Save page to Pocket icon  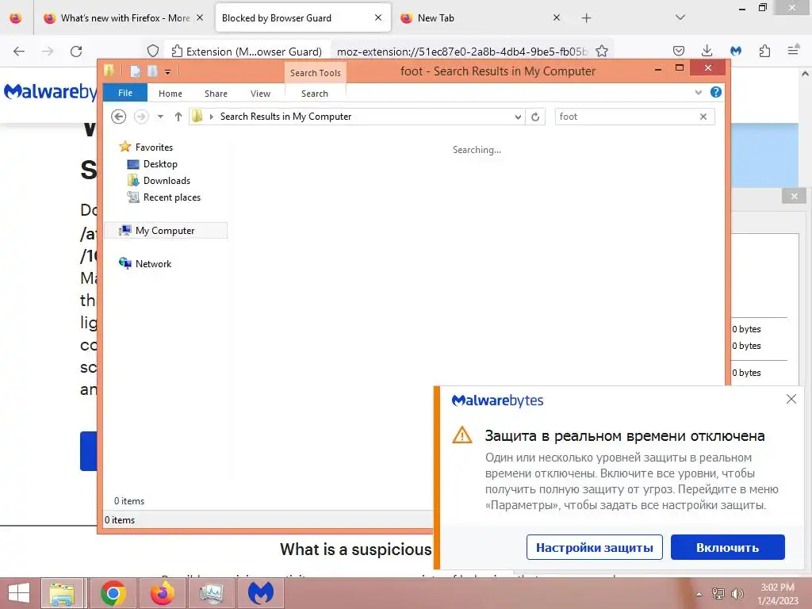pyautogui.click(x=679, y=51)
